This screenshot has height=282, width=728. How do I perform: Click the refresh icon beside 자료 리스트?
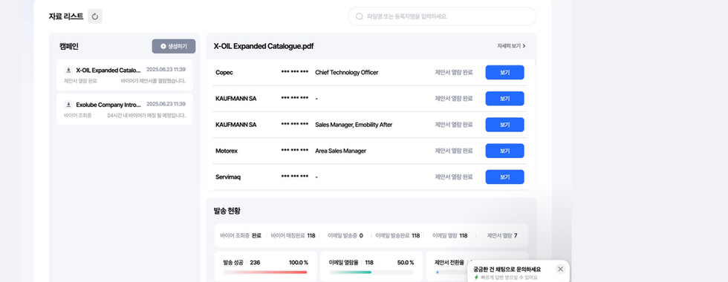click(x=95, y=16)
